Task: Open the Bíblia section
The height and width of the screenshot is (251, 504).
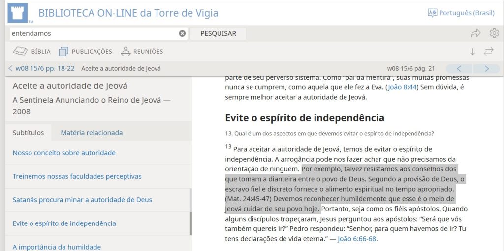Action: point(32,51)
